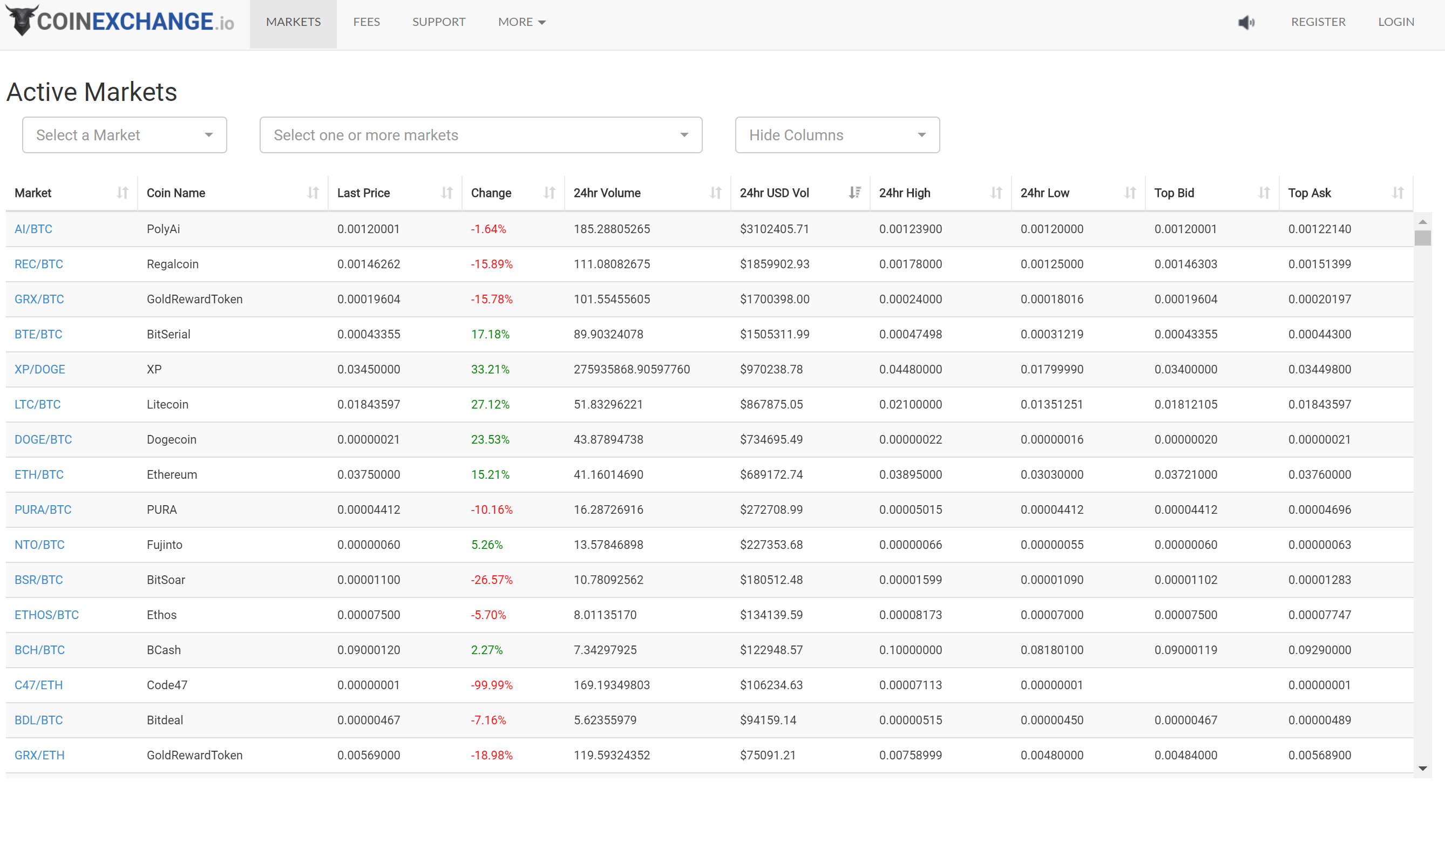
Task: Click the 275935868.90597760 volume value
Action: pos(632,369)
